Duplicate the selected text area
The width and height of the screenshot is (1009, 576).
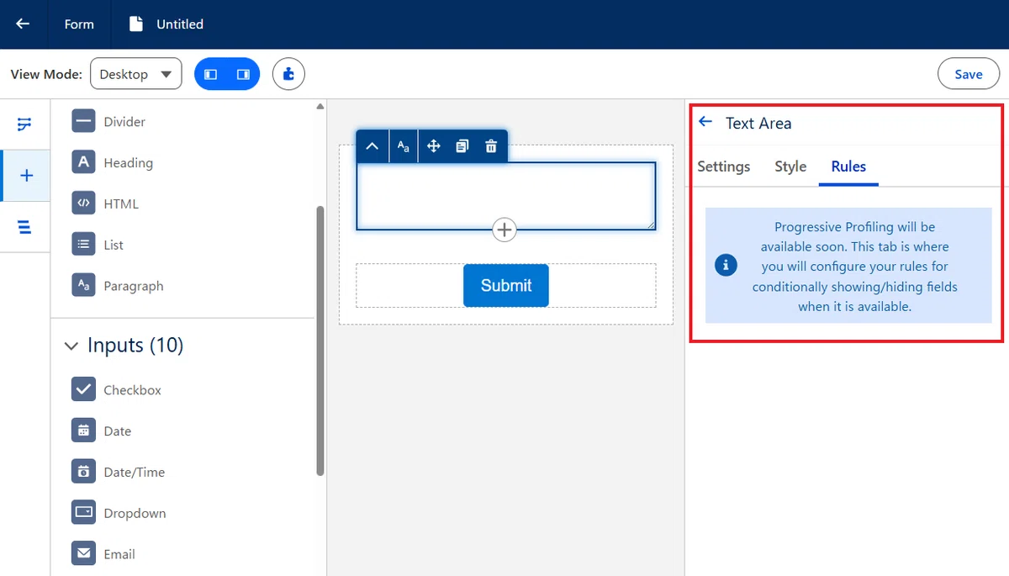pyautogui.click(x=462, y=146)
